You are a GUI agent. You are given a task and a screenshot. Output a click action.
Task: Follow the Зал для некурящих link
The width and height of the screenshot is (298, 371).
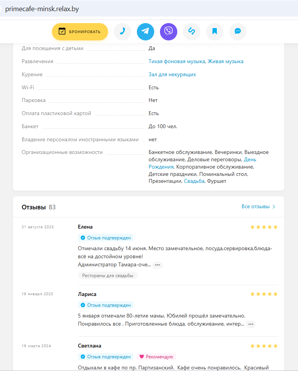click(172, 74)
